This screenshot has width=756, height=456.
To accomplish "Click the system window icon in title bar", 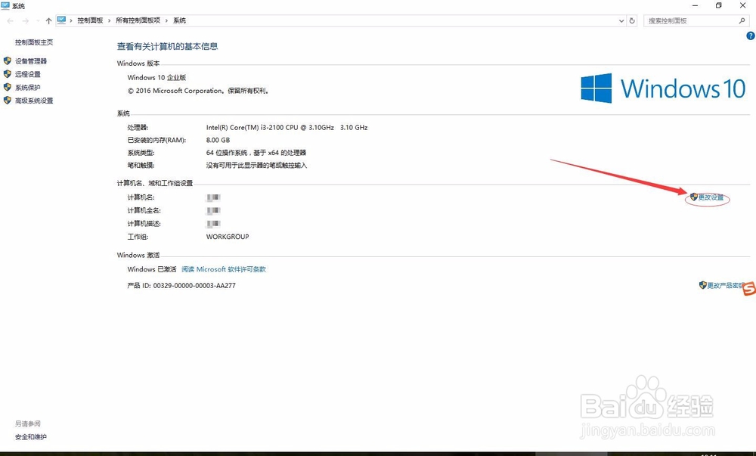I will [5, 6].
